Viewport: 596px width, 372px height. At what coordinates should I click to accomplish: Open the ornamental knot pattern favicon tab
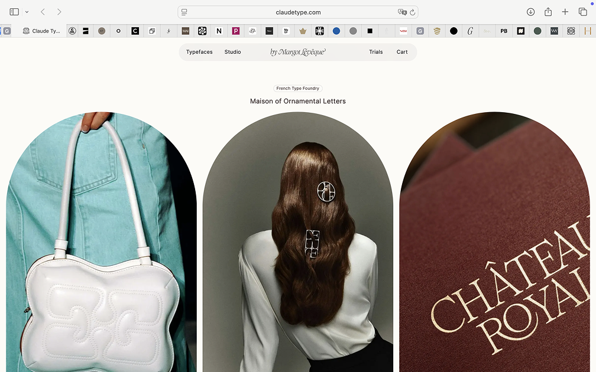571,31
